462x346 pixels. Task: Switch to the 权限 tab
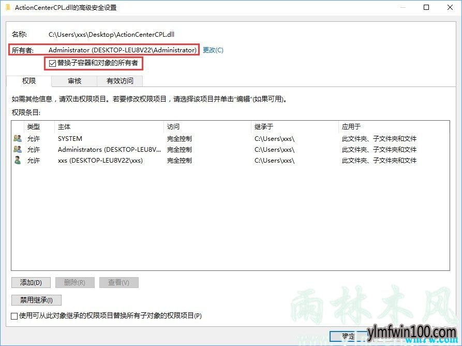tap(29, 81)
